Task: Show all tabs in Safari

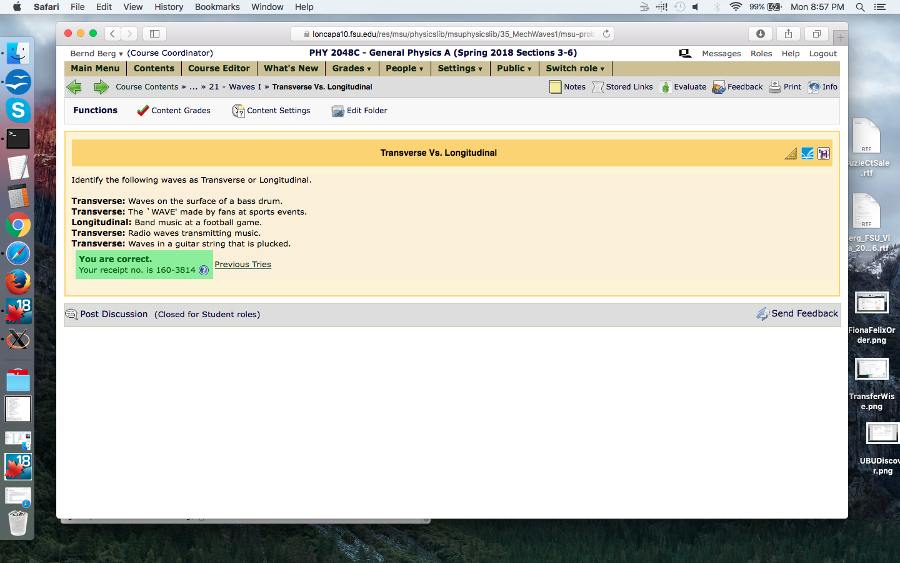Action: [816, 34]
